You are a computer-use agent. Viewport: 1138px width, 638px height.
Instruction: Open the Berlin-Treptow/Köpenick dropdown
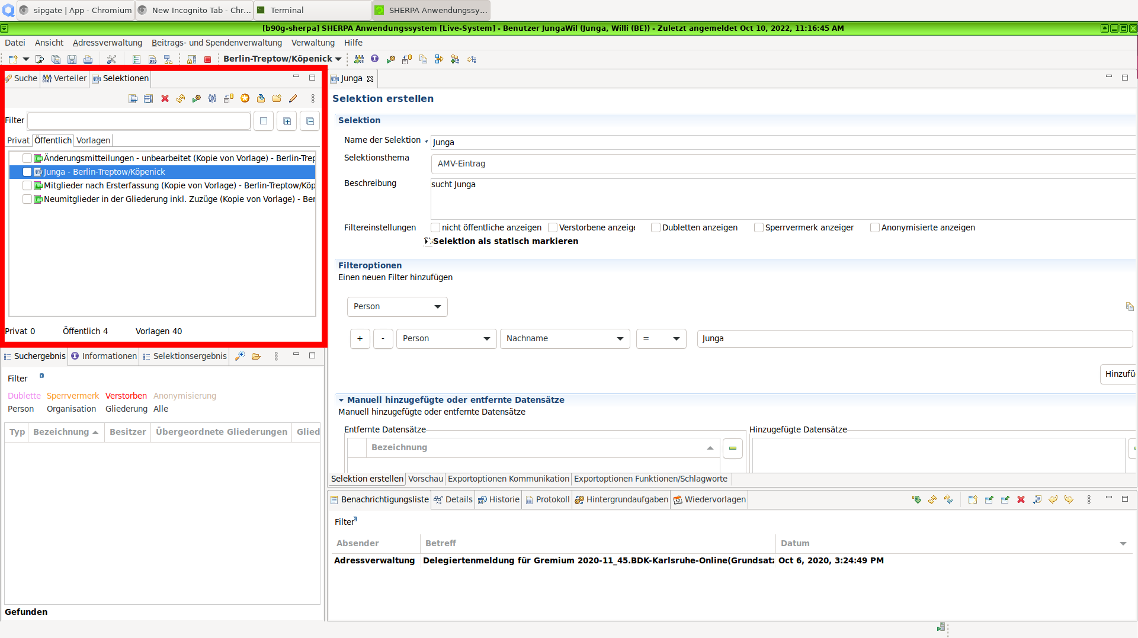point(282,59)
